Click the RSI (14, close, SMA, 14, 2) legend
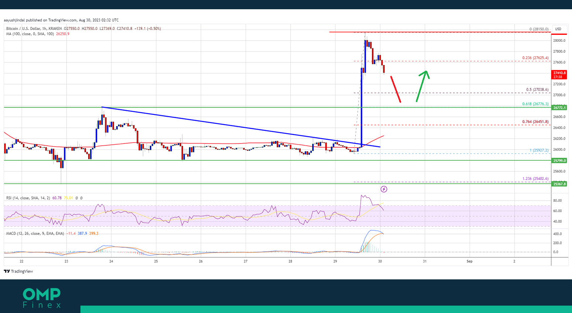Image resolution: width=572 pixels, height=313 pixels. (x=28, y=198)
